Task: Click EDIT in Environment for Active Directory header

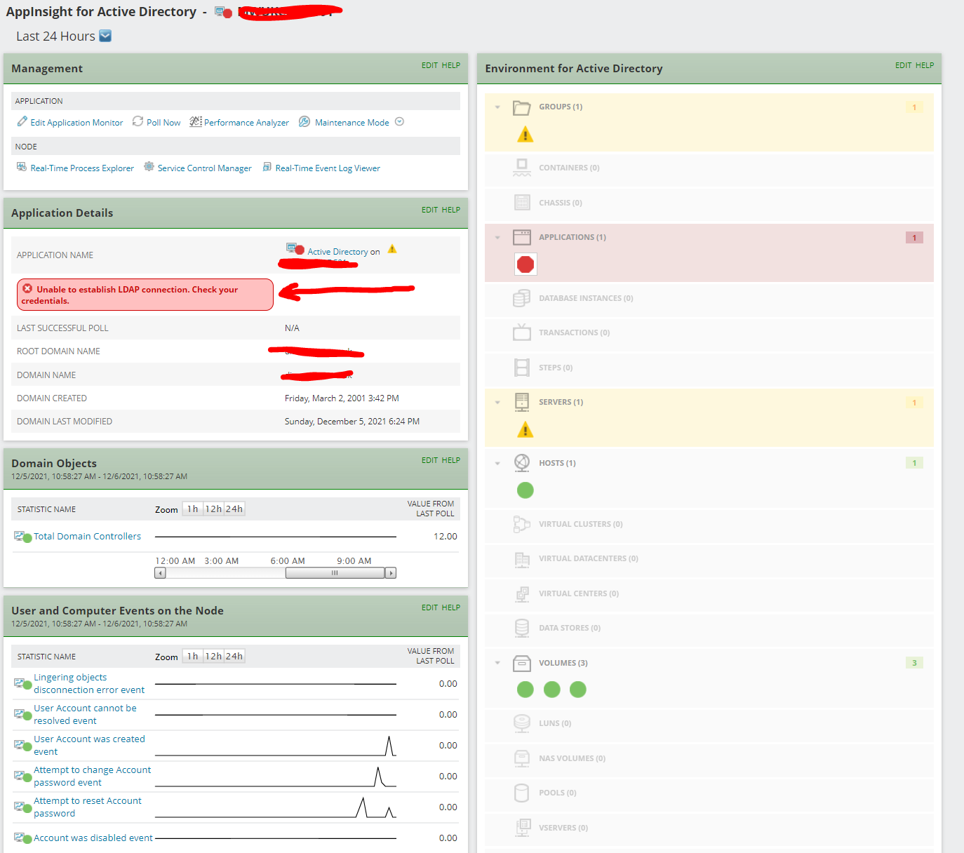Action: point(903,65)
